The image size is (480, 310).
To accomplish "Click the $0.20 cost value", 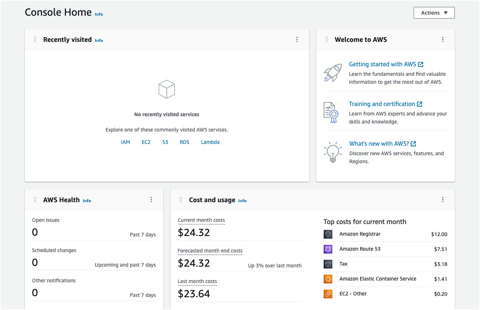I will click(441, 294).
